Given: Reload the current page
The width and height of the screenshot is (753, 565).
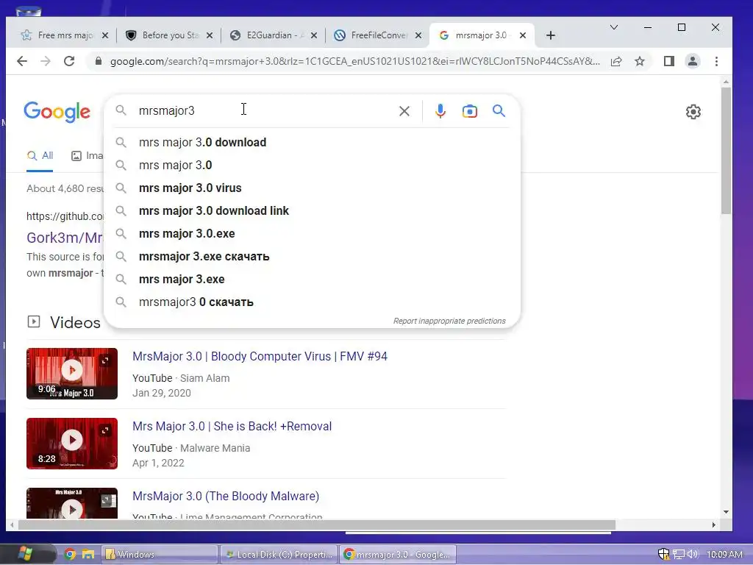Looking at the screenshot, I should click(69, 61).
